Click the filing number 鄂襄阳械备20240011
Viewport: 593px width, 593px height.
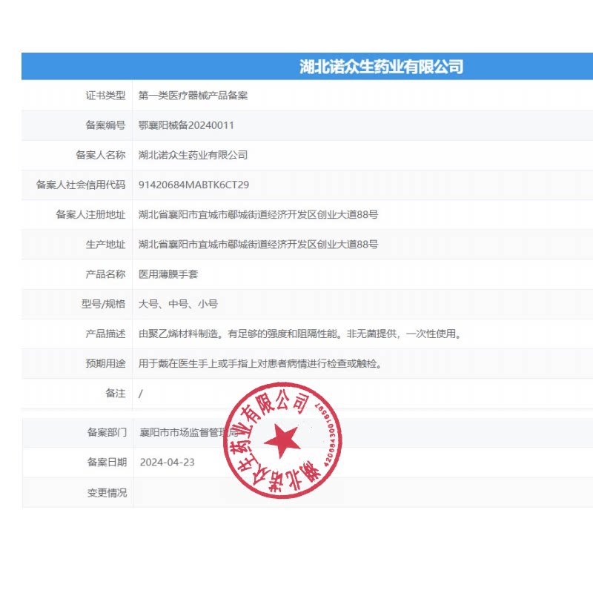coord(186,125)
